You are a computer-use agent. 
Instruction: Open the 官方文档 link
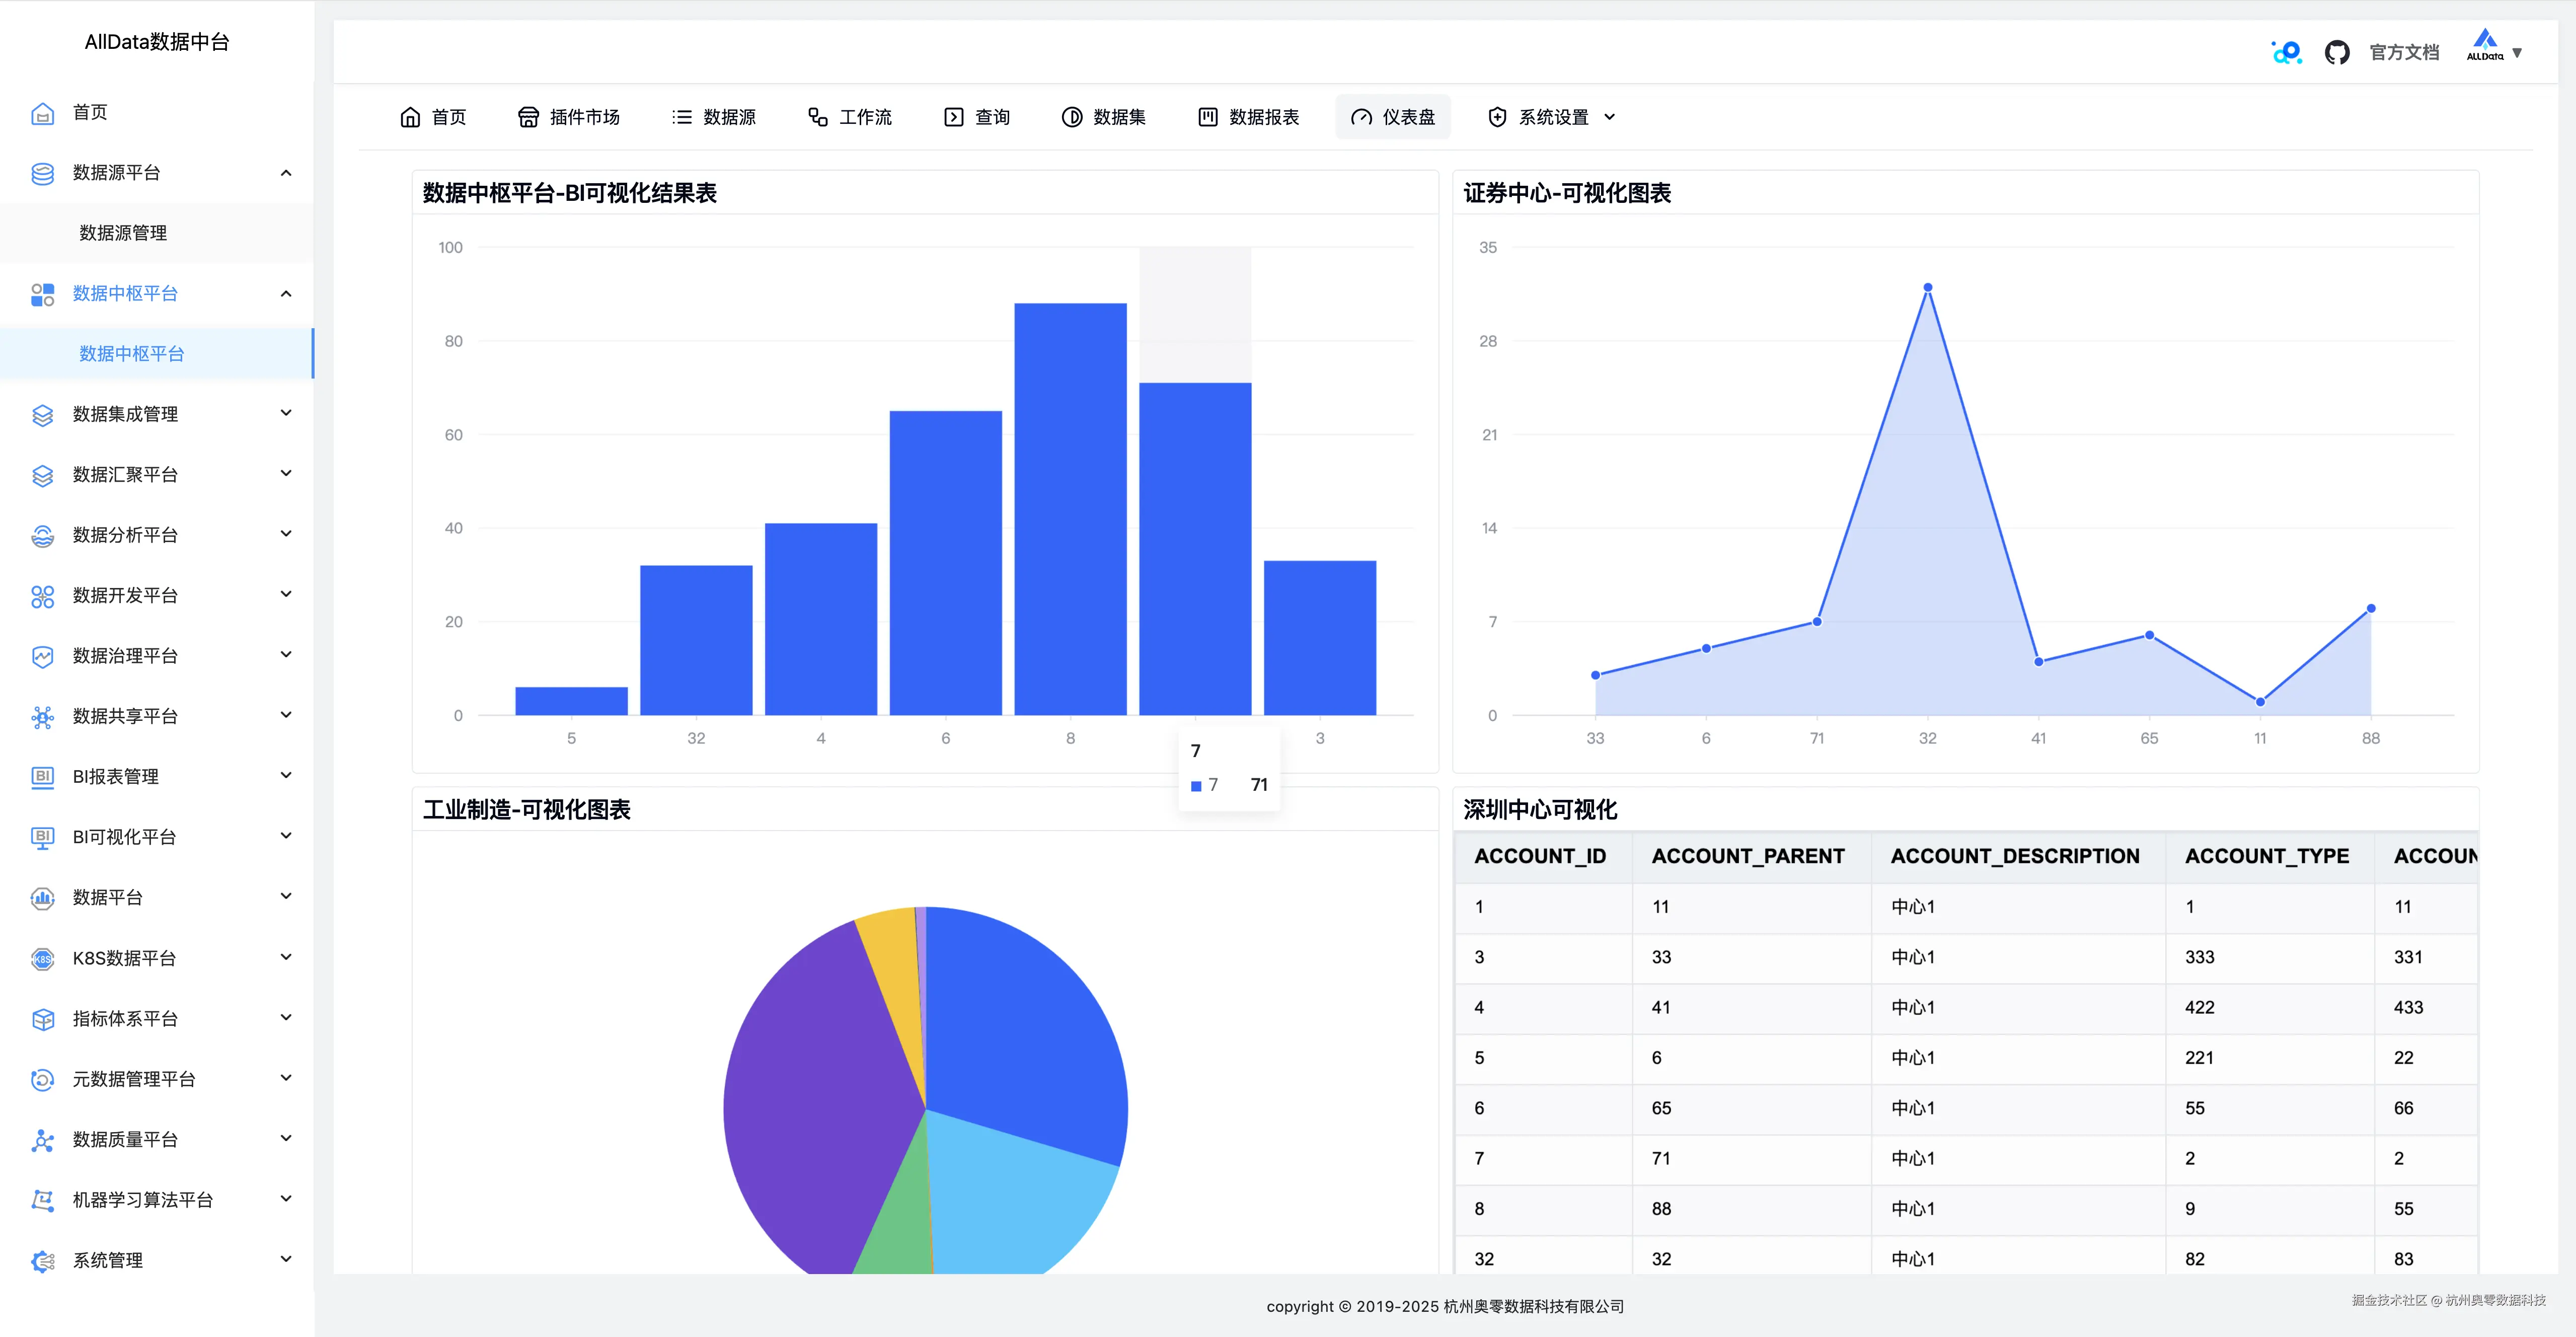click(2404, 52)
